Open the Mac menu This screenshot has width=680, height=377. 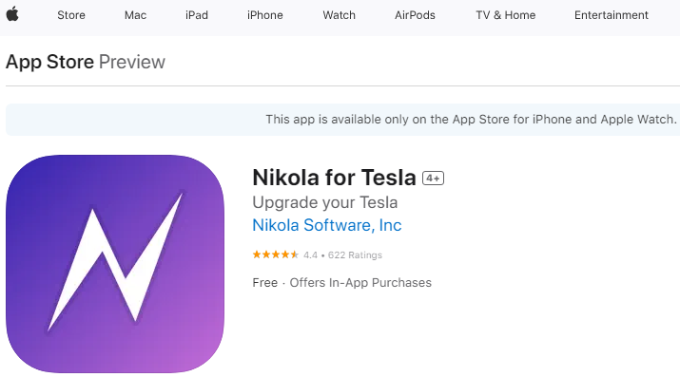(135, 15)
